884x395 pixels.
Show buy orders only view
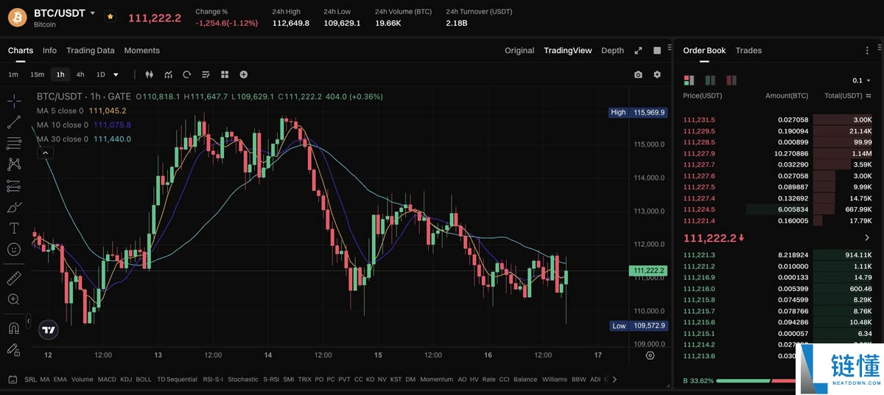[x=710, y=80]
